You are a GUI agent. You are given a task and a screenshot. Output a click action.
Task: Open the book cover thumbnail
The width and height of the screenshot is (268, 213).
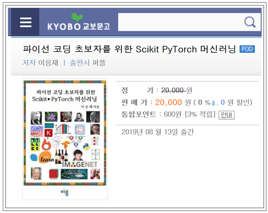tap(65, 139)
